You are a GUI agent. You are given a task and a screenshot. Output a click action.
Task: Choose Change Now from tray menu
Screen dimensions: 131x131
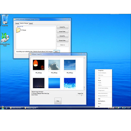click(x=101, y=70)
